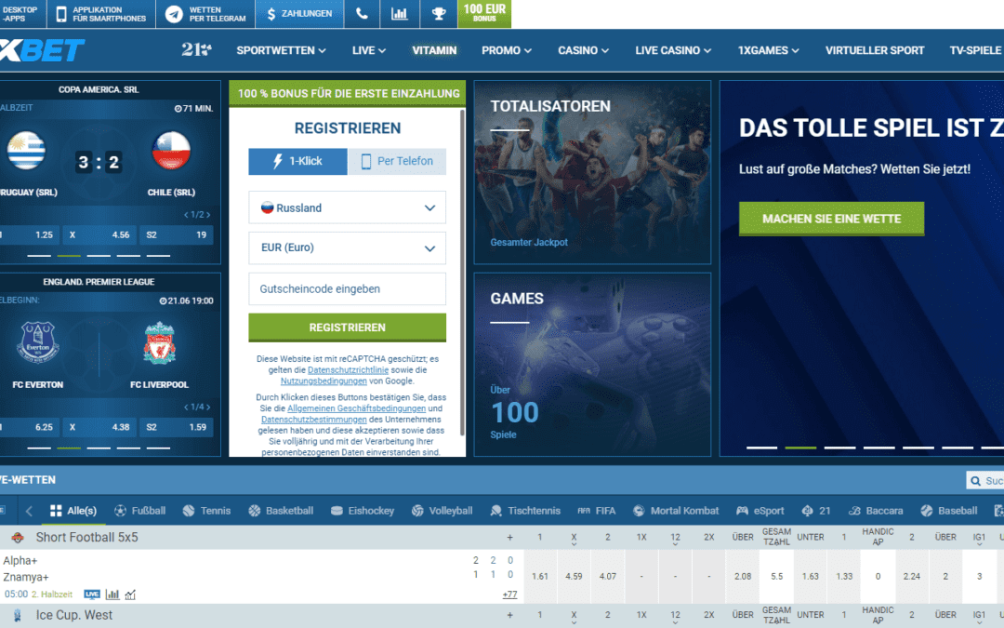
Task: Expand Live Casino menu
Action: (x=673, y=50)
